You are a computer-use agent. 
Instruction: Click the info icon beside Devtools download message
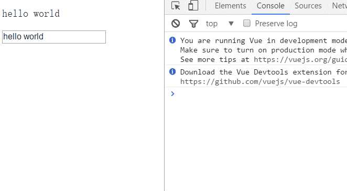click(172, 71)
